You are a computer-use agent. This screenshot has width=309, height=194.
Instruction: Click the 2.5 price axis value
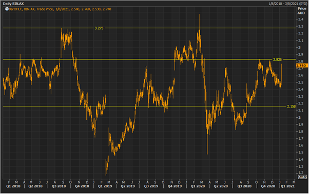tap(300, 82)
